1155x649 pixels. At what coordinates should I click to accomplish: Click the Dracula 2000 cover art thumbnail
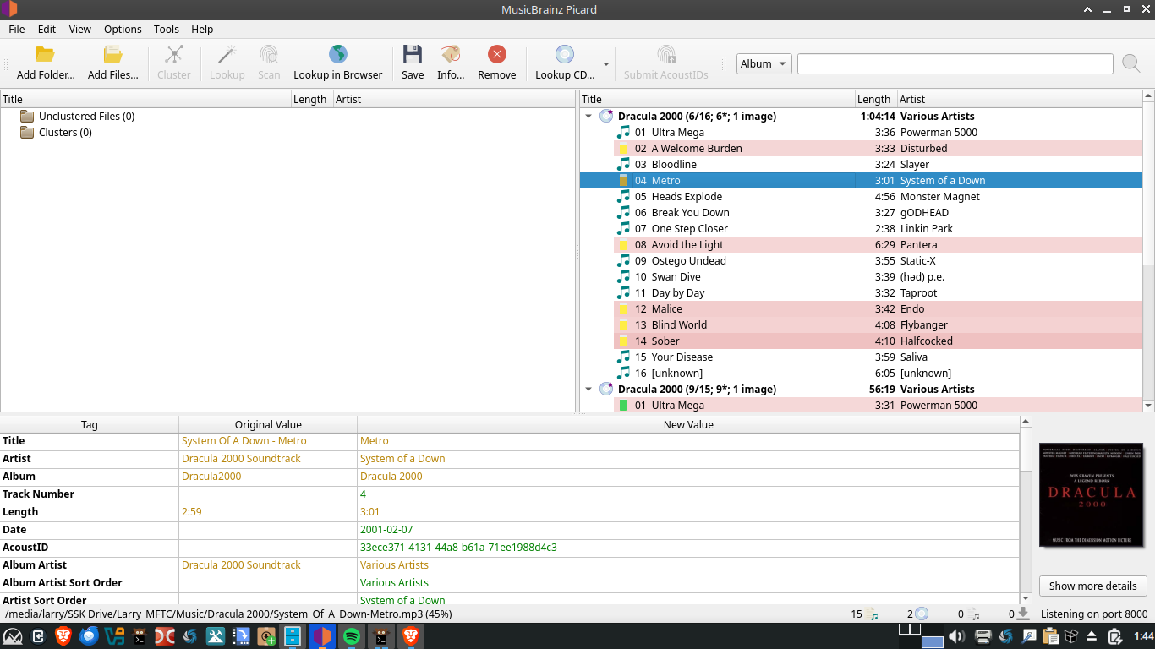pos(1092,494)
